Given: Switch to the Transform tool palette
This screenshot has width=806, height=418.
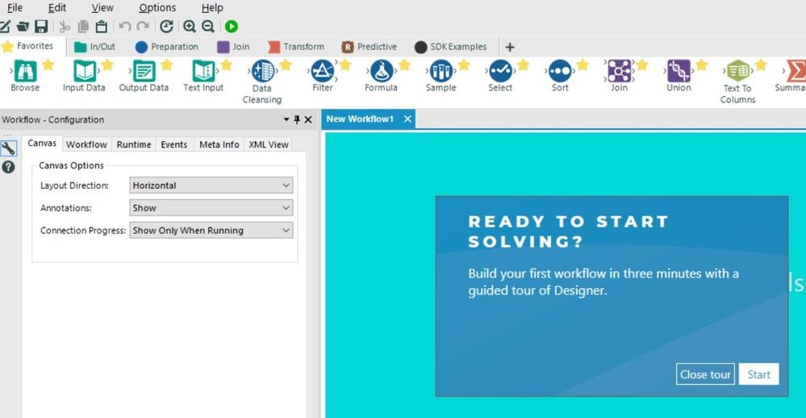Looking at the screenshot, I should [296, 47].
